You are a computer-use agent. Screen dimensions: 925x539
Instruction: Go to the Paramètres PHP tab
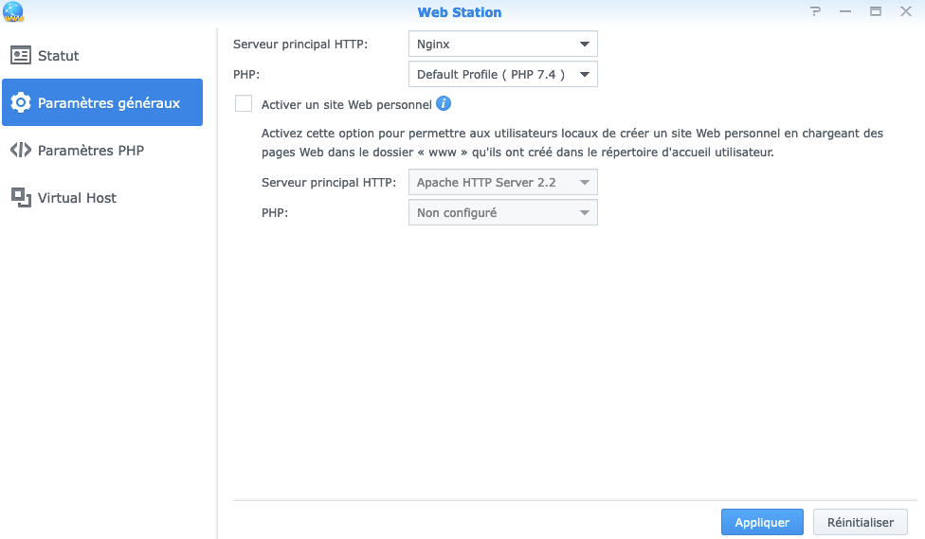(90, 151)
